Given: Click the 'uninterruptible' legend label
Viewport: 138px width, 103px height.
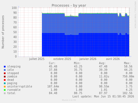Looking at the screenshot, I should tap(20, 86).
